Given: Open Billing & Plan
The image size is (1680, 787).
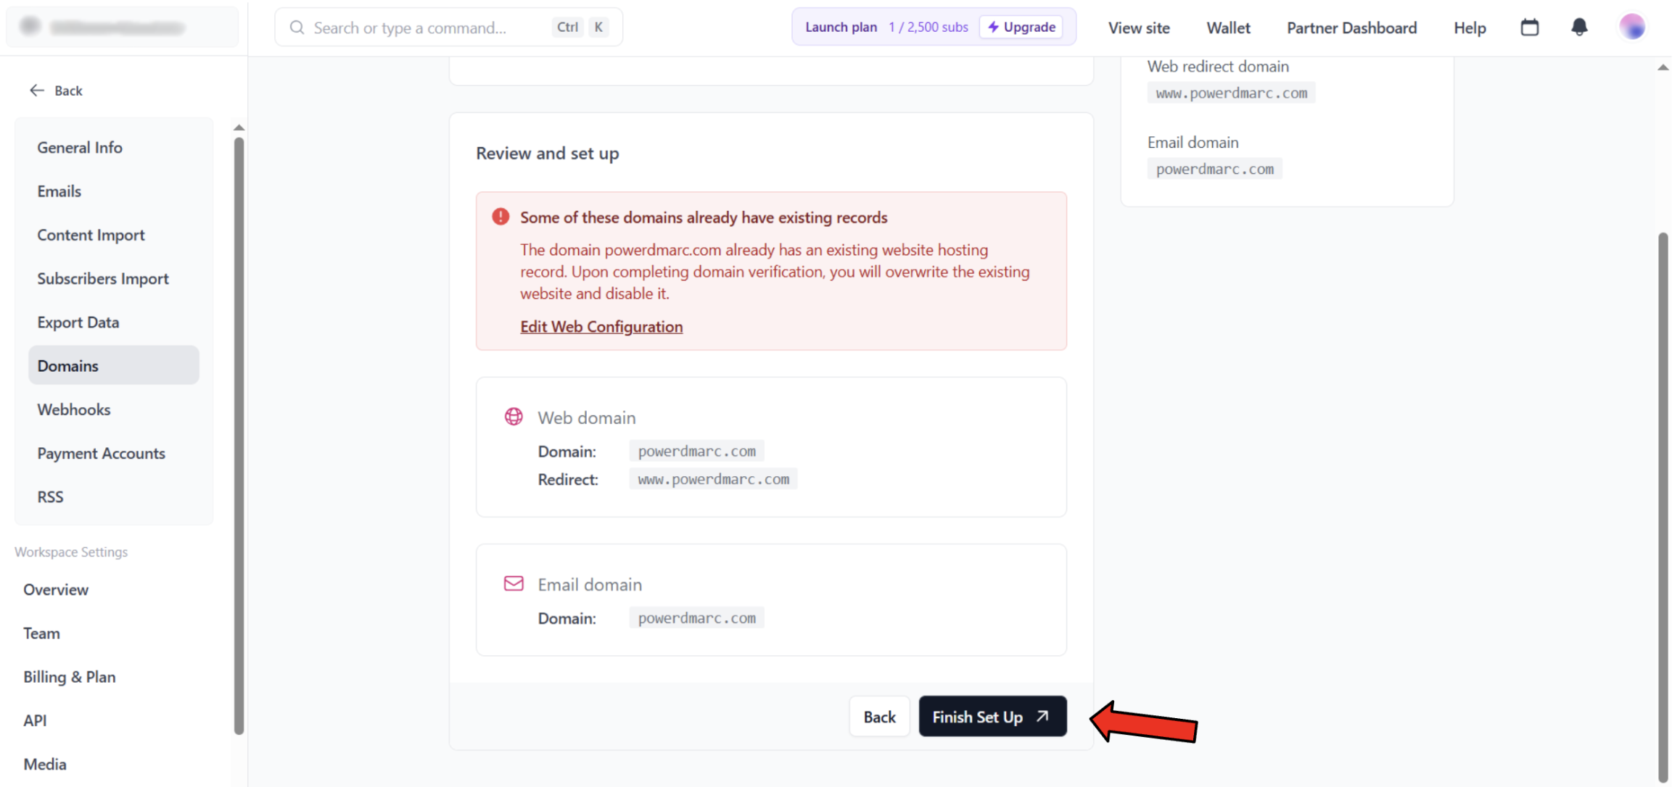Looking at the screenshot, I should [x=70, y=676].
